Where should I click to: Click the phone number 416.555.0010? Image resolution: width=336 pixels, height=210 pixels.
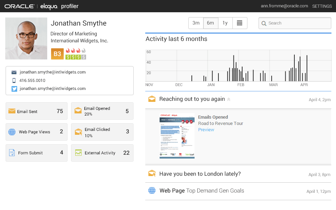[x=32, y=80]
